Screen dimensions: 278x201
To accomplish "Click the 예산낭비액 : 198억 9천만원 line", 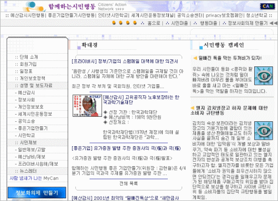I will pyautogui.click(x=135, y=117).
